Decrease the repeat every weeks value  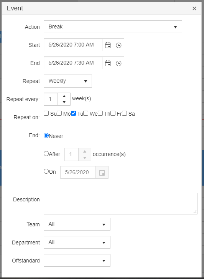pyautogui.click(x=64, y=102)
